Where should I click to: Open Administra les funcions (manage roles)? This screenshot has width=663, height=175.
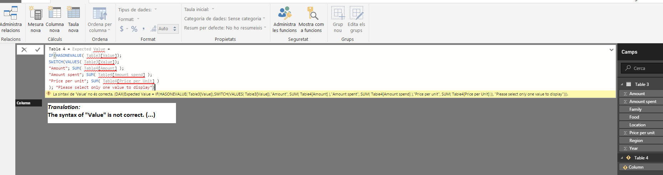(284, 20)
